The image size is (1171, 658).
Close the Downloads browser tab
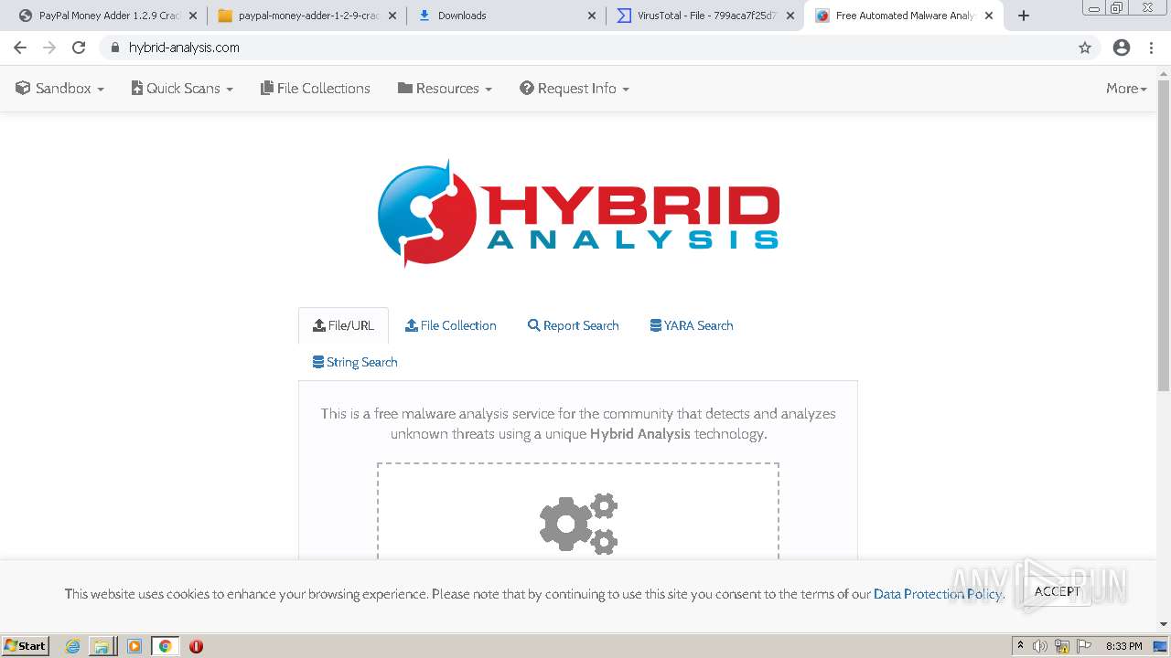591,16
